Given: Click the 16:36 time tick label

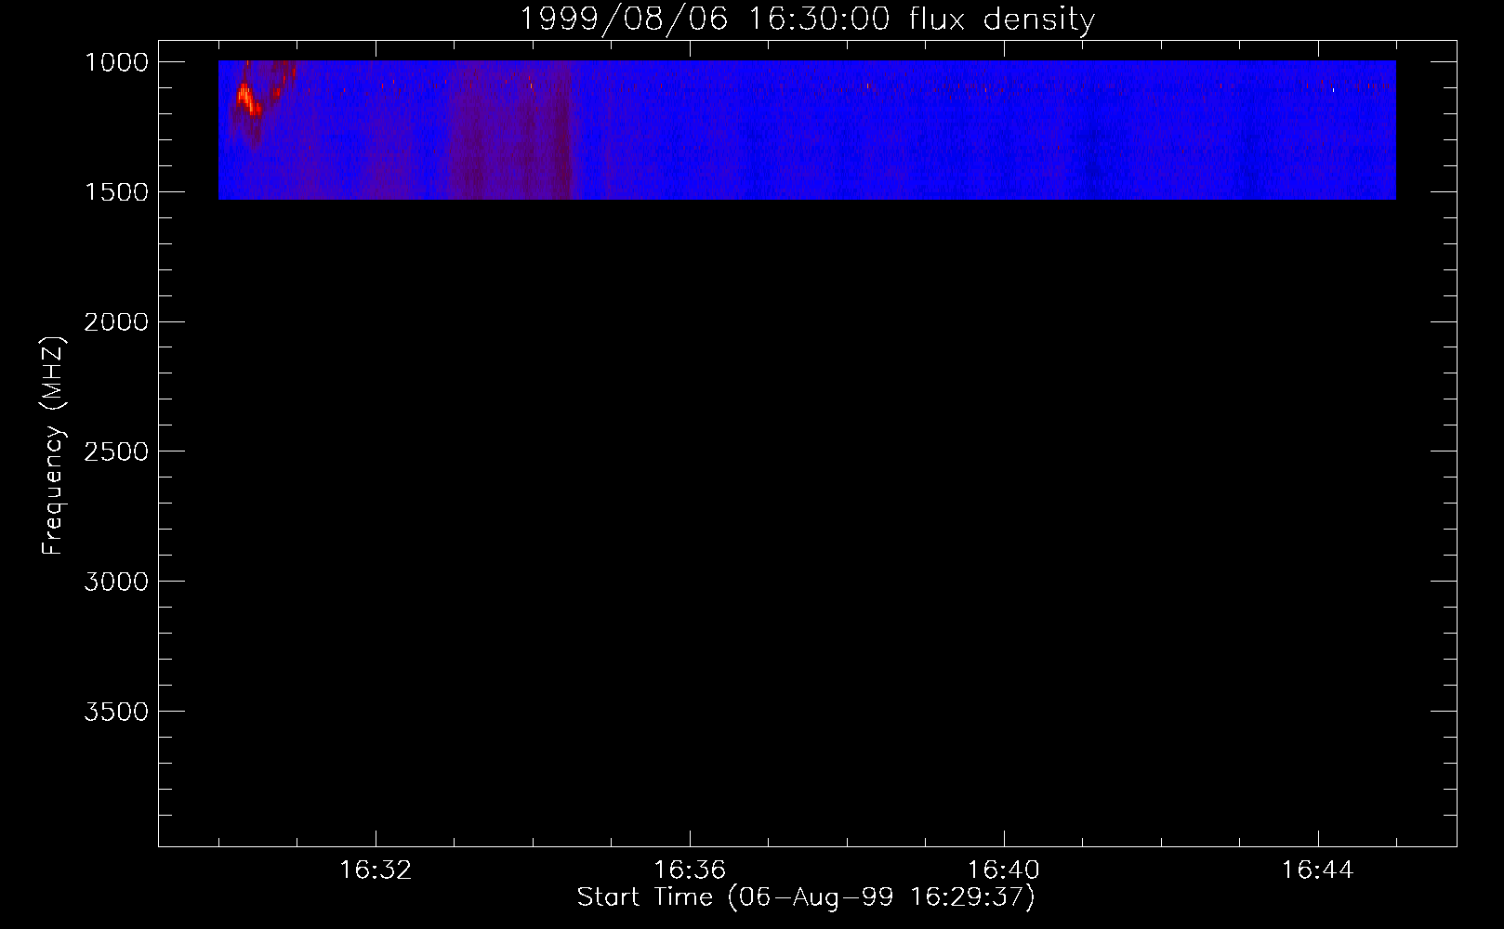Looking at the screenshot, I should click(690, 870).
